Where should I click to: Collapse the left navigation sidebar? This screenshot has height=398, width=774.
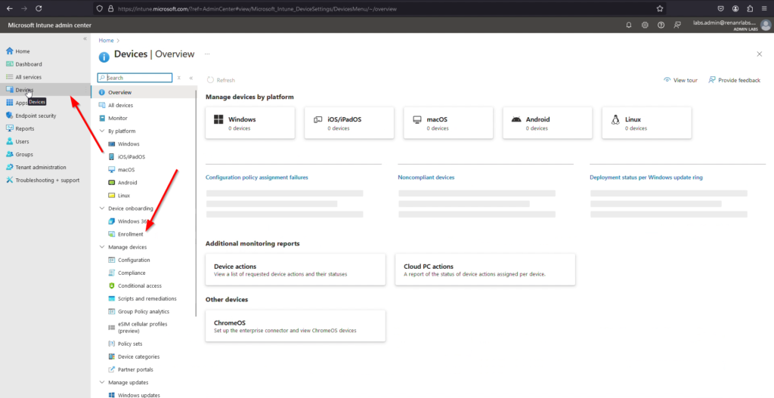click(85, 39)
